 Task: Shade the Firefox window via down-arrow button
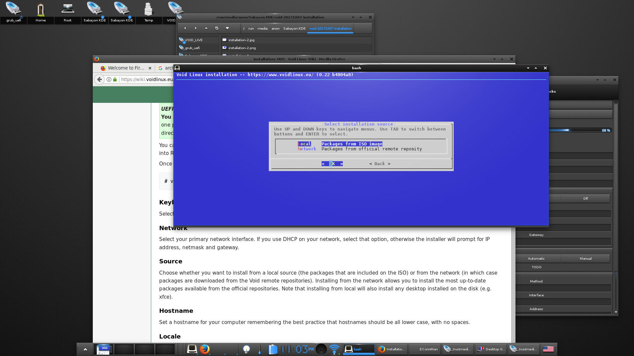coord(494,59)
